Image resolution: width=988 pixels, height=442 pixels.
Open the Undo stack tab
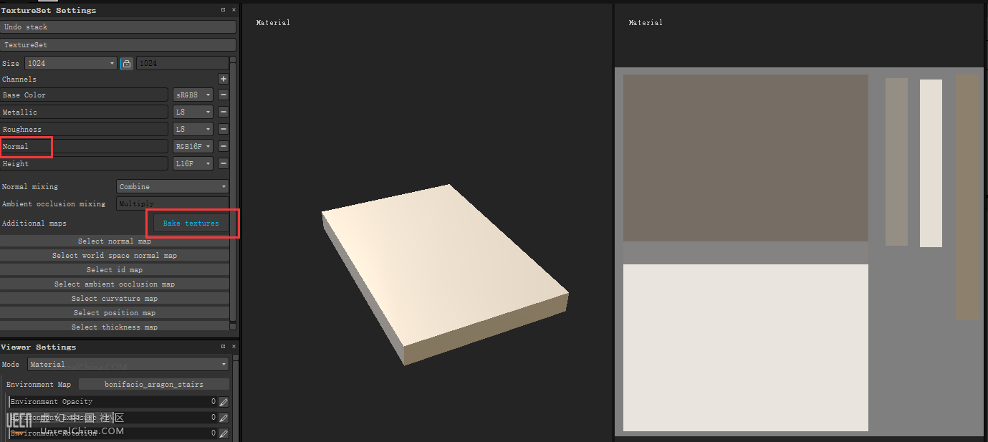(118, 27)
